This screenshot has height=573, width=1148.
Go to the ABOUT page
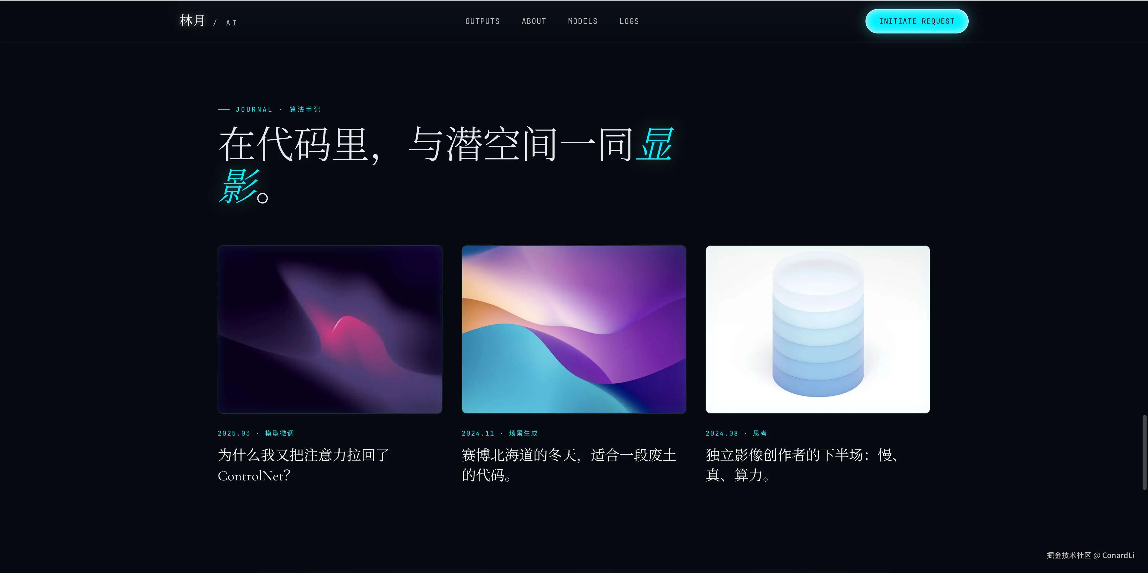pos(533,22)
